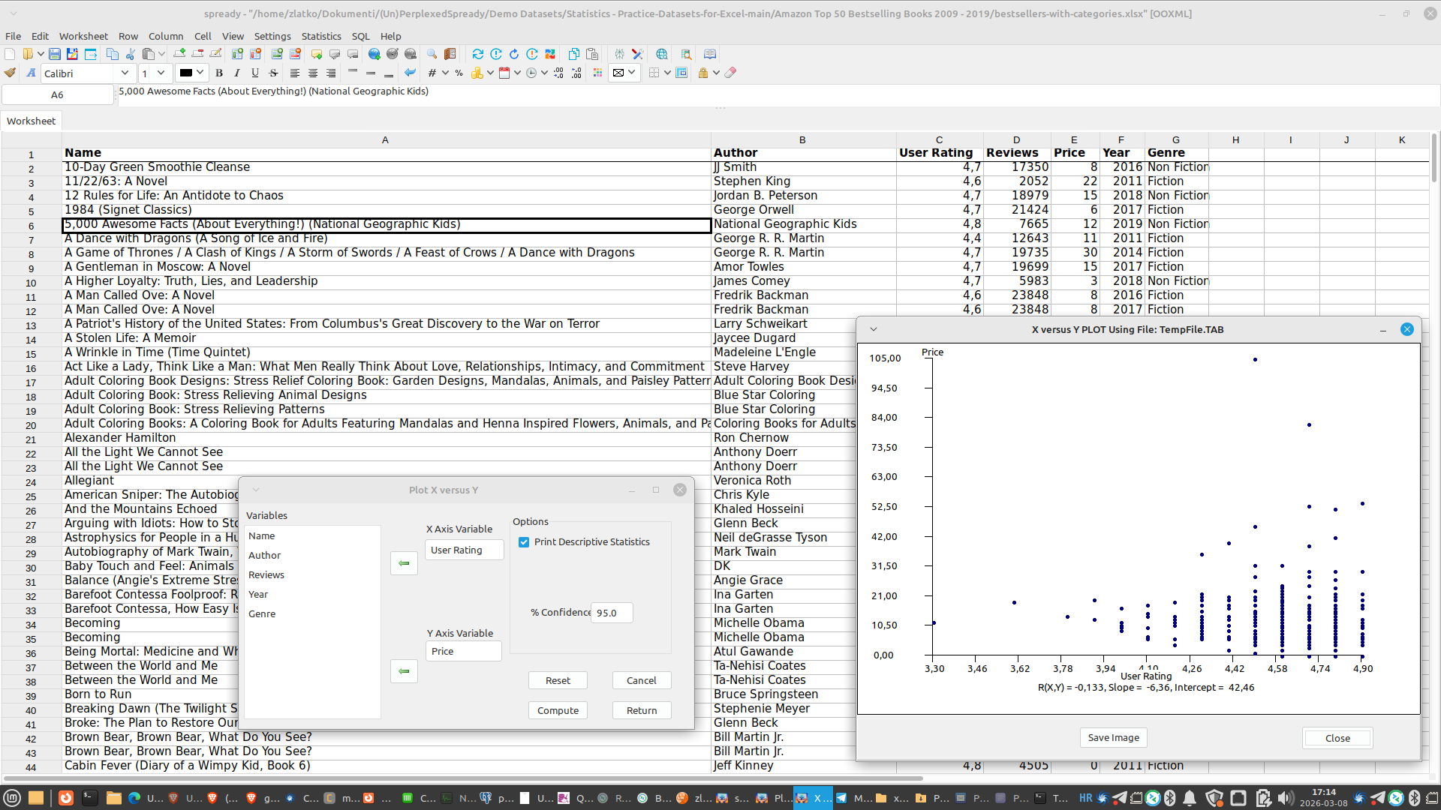Open the SQL menu
The image size is (1441, 810).
360,36
